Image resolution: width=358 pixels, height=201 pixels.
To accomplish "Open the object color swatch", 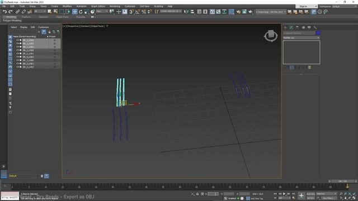I will [x=318, y=33].
